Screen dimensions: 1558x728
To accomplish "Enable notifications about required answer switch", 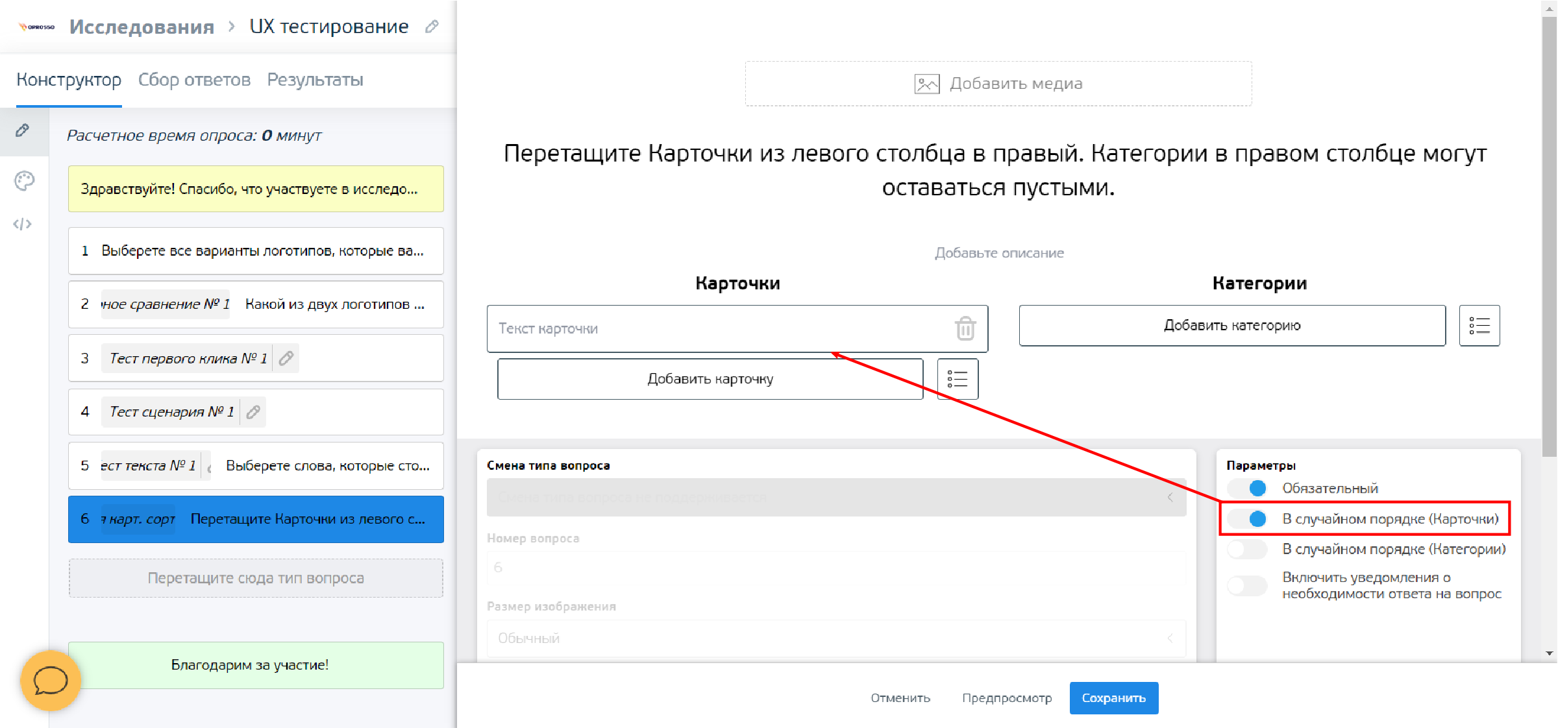I will 1248,585.
